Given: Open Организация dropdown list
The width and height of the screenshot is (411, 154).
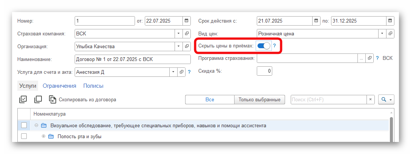Looking at the screenshot, I should tap(179, 46).
